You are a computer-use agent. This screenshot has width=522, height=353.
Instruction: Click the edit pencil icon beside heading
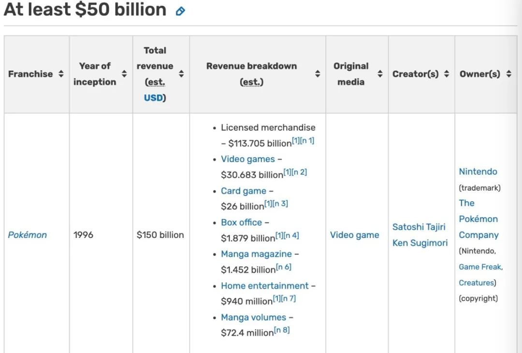[180, 11]
